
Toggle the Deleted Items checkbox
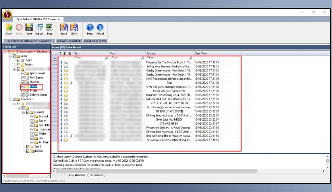point(23,95)
